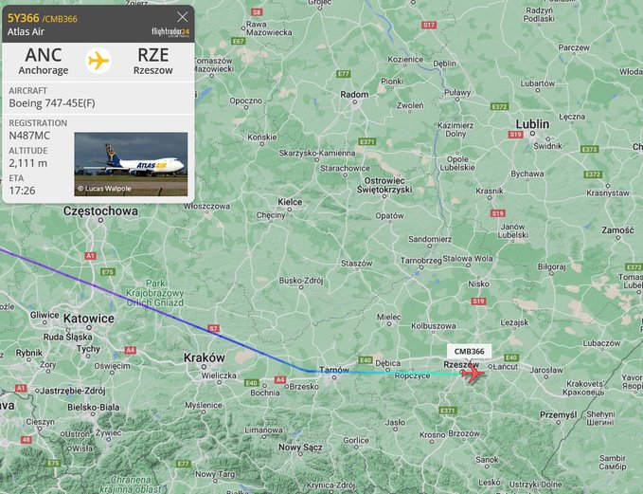Click the A1 motorway shield near Częstochowa
The width and height of the screenshot is (643, 494).
click(90, 256)
